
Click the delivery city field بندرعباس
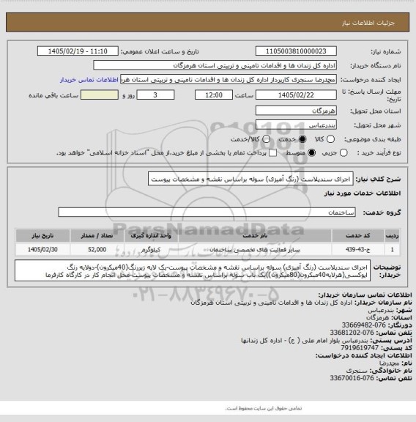296,125
